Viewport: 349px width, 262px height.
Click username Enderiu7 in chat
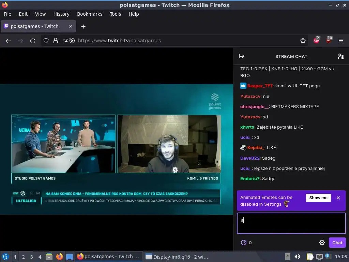tap(250, 179)
